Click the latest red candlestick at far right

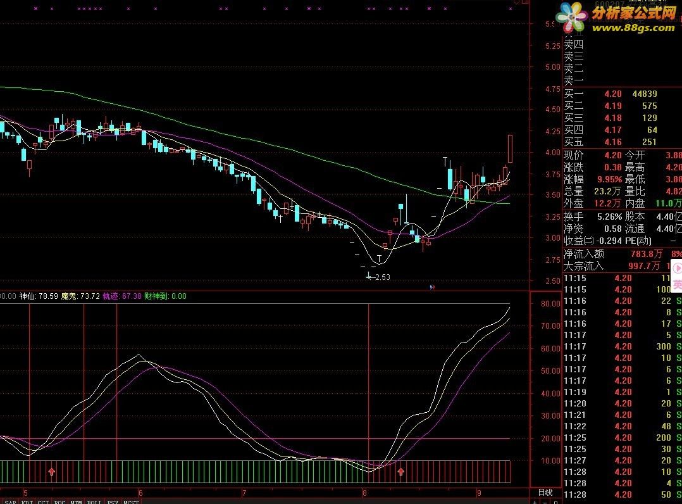pos(510,149)
